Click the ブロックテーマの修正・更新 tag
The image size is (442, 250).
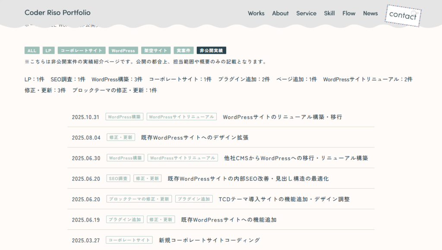139,199
